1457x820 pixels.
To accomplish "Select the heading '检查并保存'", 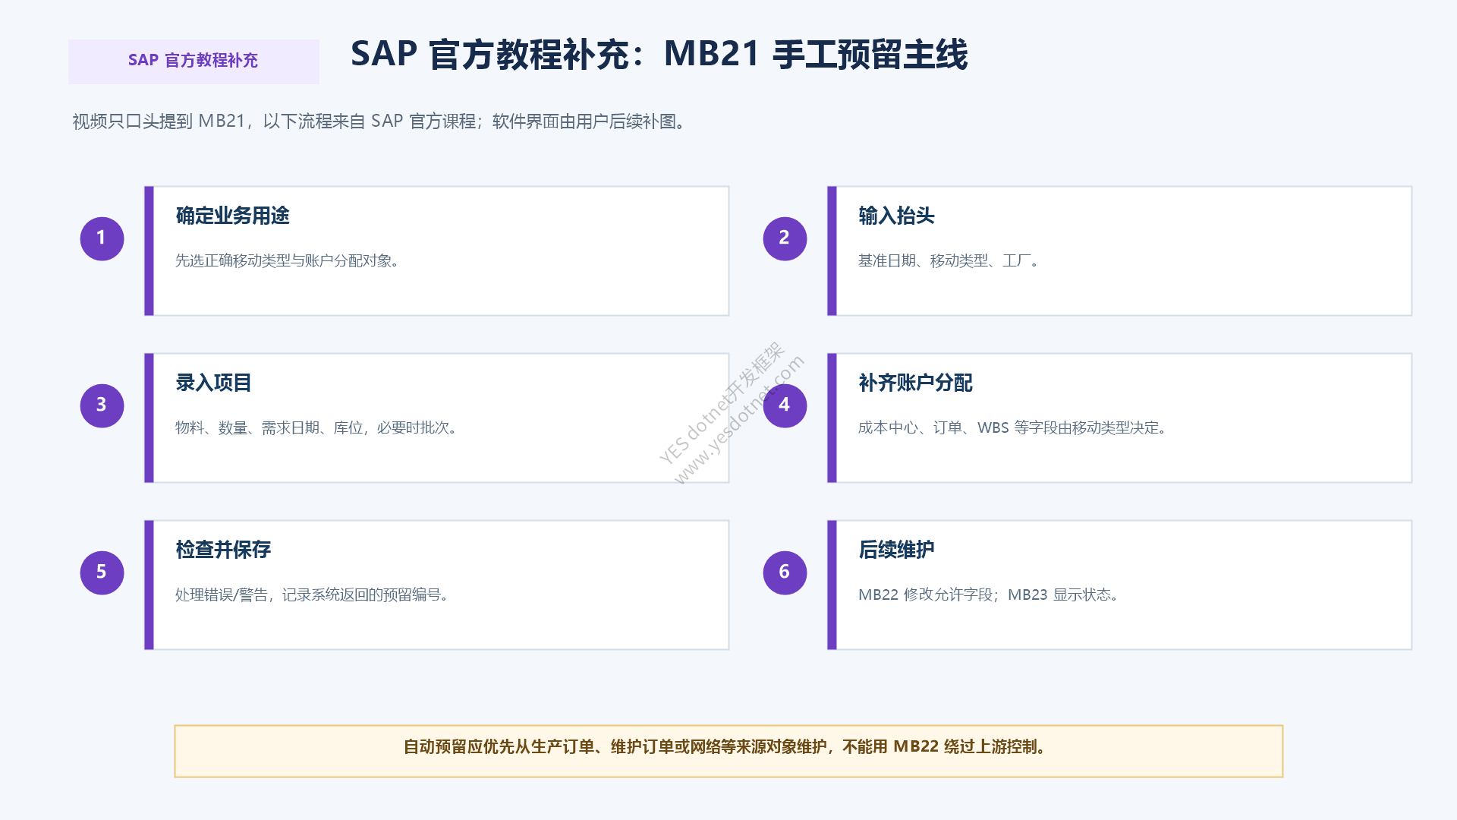I will (223, 550).
